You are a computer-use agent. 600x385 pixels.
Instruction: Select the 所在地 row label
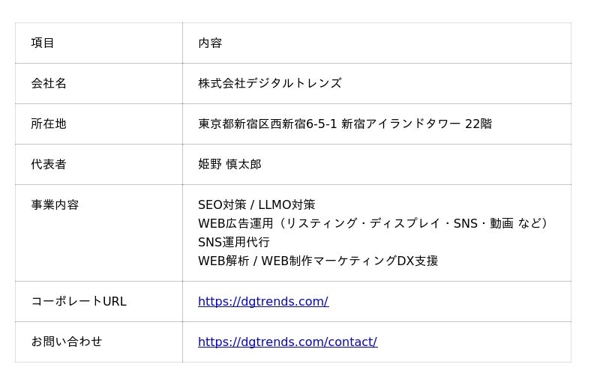[49, 124]
